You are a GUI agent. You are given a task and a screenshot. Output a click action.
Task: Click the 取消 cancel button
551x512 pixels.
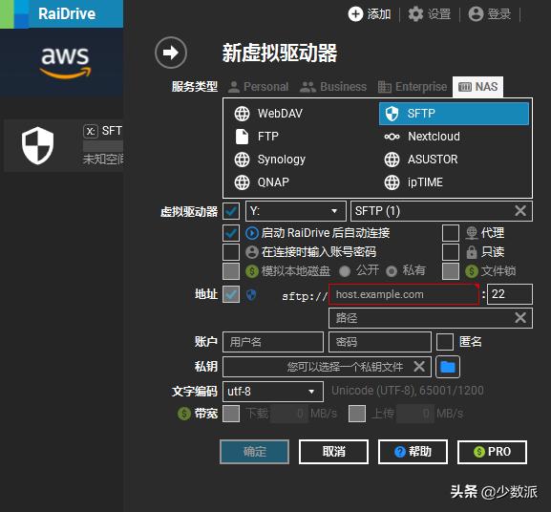click(x=333, y=452)
